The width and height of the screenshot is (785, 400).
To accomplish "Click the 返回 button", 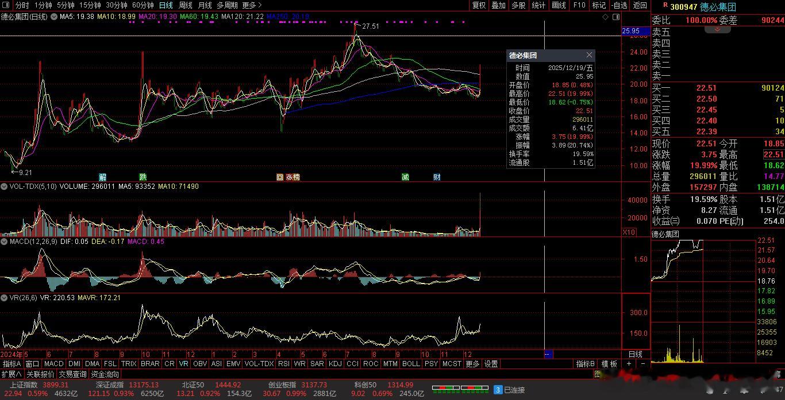I will (x=640, y=5).
